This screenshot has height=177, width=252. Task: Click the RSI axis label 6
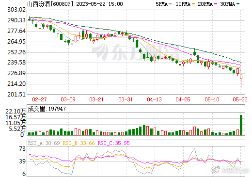pyautogui.click(x=24, y=174)
